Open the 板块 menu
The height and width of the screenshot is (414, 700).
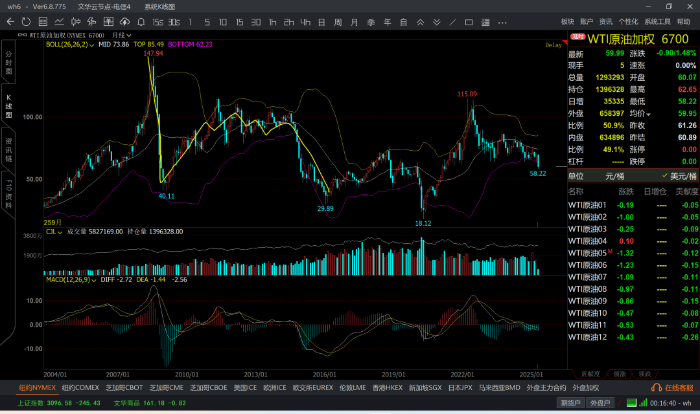(567, 21)
